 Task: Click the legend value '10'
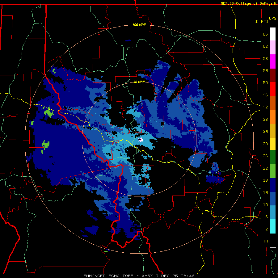coord(265,204)
